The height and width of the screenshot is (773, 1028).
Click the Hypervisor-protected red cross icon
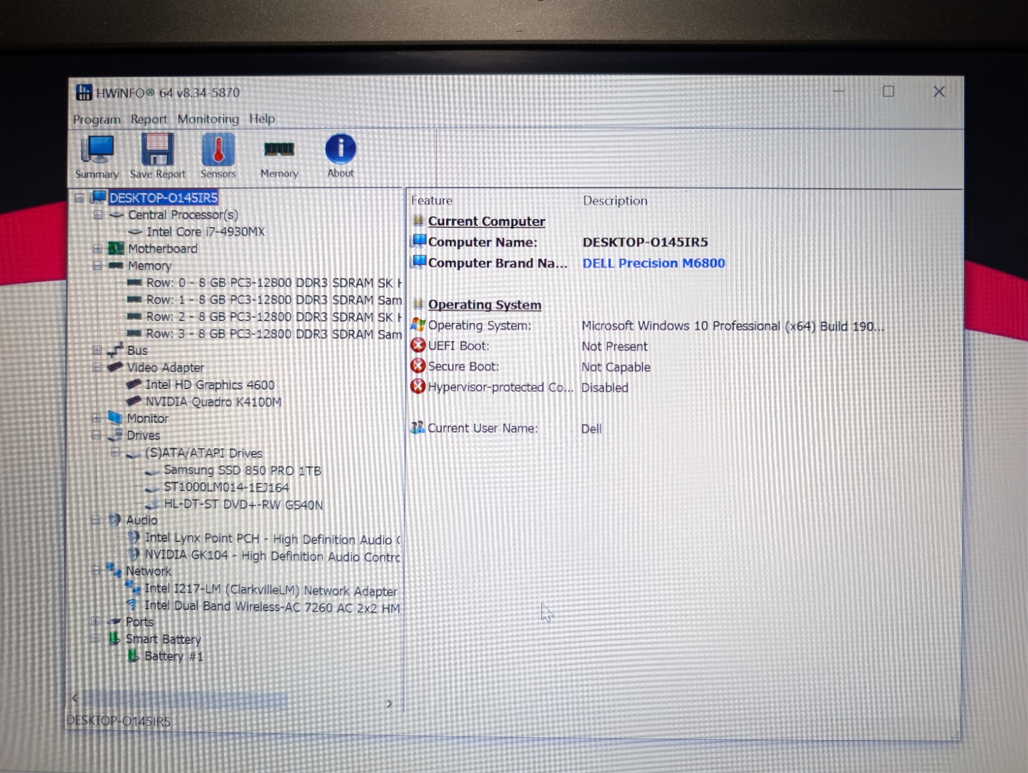(418, 386)
